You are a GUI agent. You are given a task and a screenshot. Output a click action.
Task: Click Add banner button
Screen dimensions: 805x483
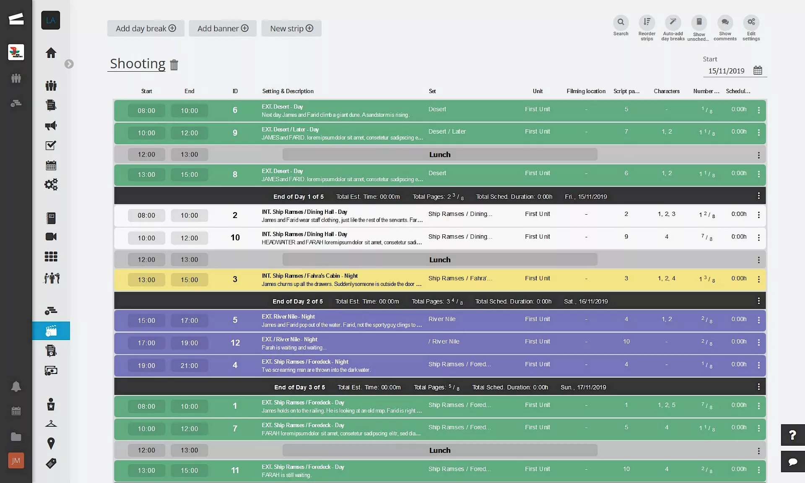coord(223,29)
